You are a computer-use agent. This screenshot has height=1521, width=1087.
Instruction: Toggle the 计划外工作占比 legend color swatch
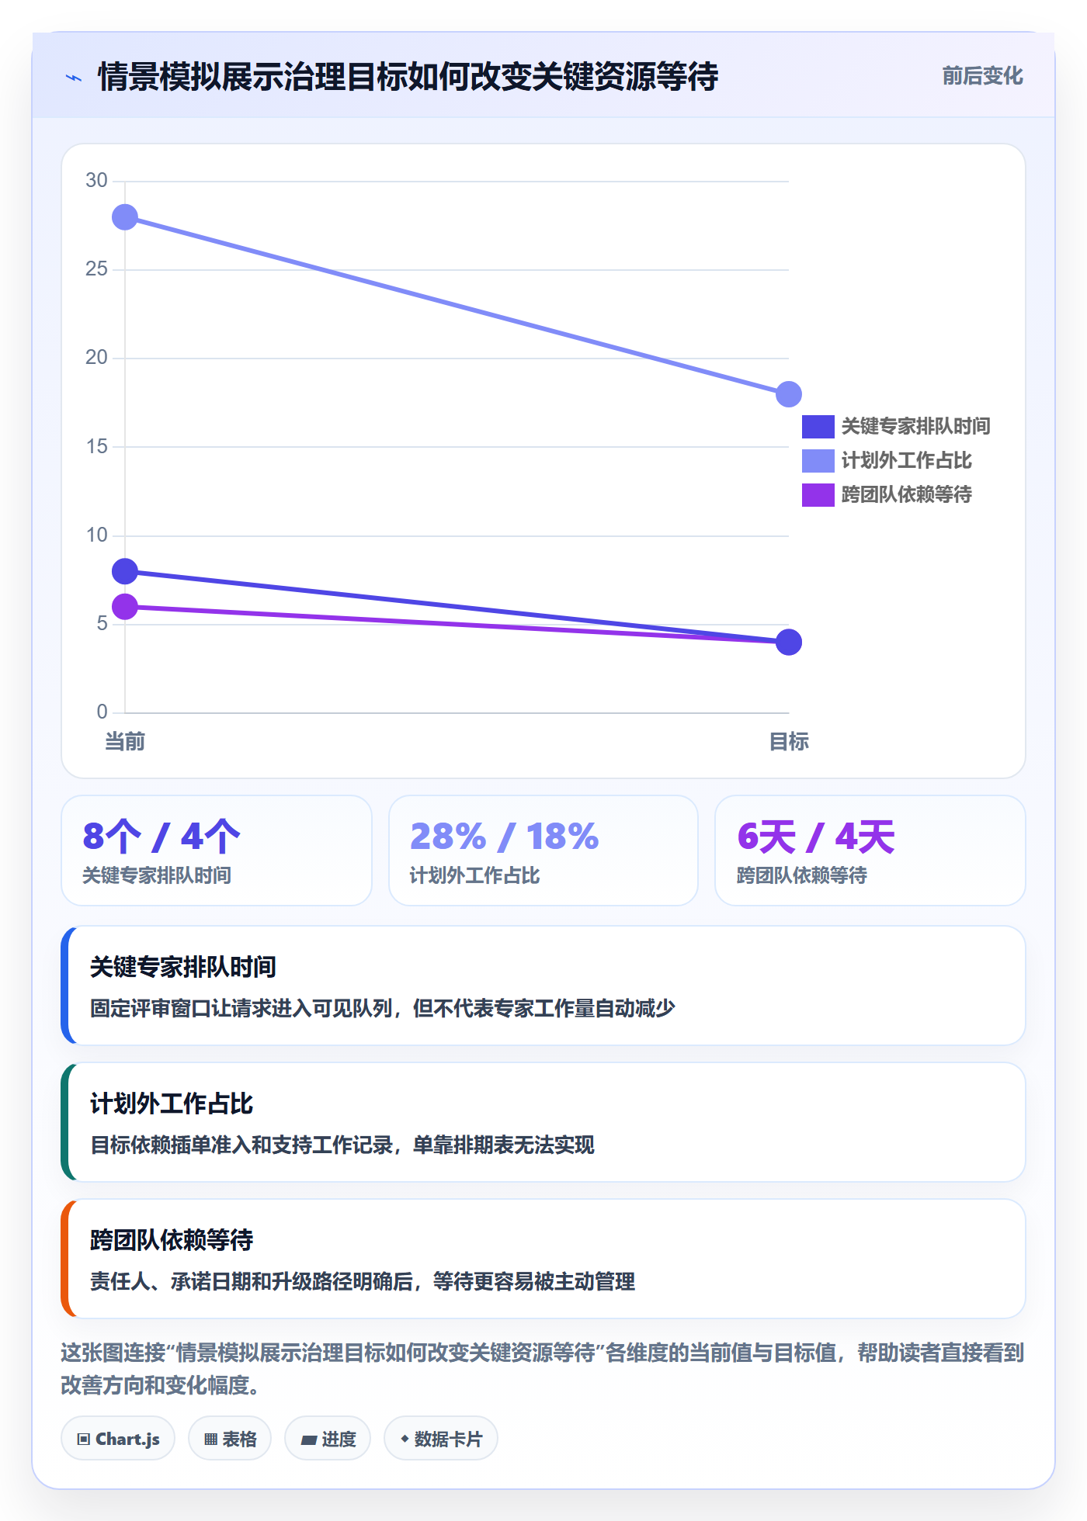(818, 460)
